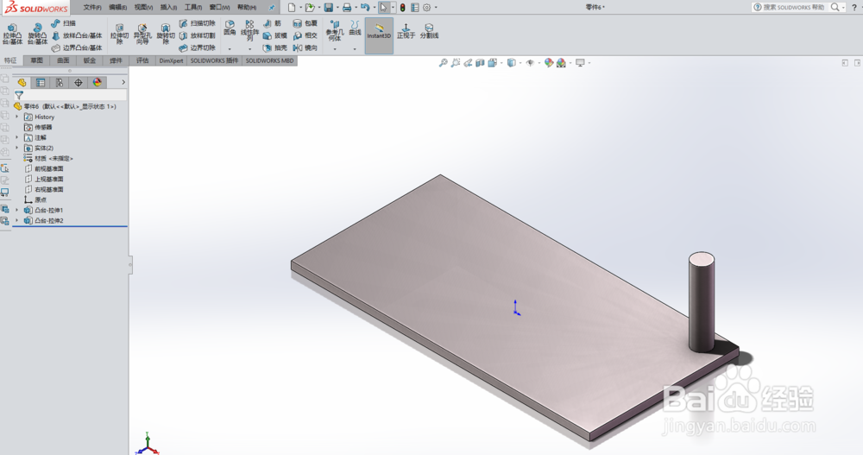Choose the 边界凸台/基体 boundary boss tool
The height and width of the screenshot is (455, 863).
coord(77,48)
